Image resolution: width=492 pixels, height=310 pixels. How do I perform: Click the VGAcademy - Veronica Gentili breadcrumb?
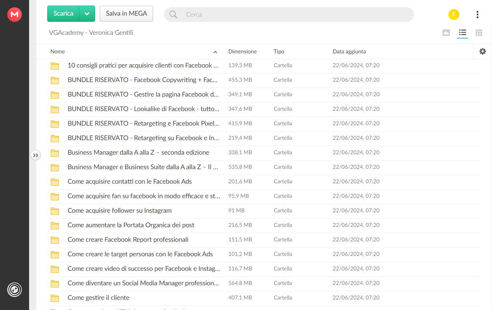tap(91, 33)
